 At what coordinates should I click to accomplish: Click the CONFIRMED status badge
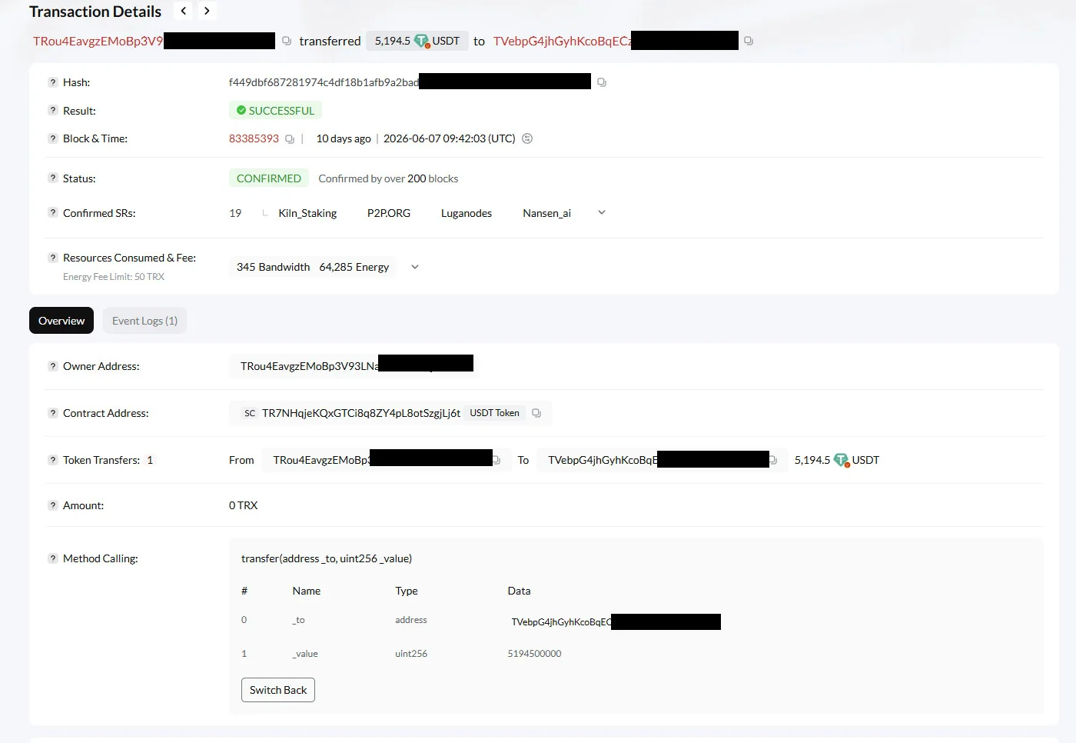coord(269,178)
